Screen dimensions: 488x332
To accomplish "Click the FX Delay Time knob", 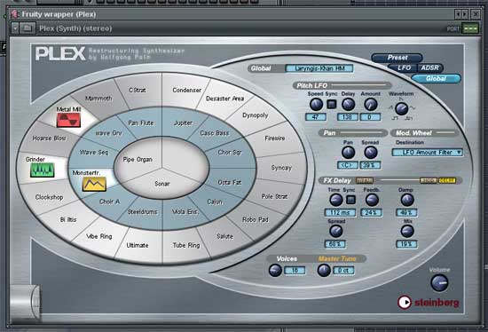I will click(x=335, y=200).
